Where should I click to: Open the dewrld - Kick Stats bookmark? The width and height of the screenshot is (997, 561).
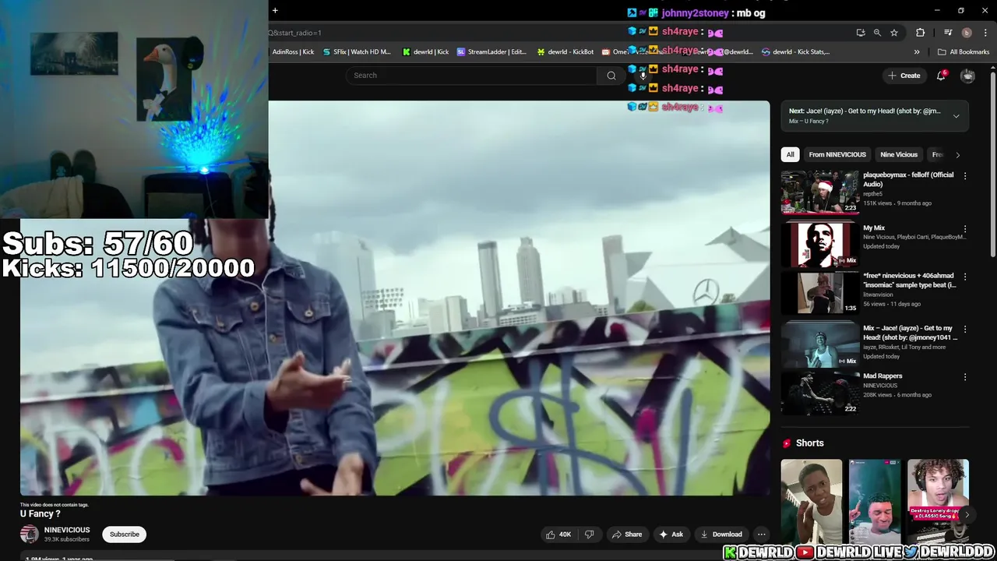(x=795, y=52)
